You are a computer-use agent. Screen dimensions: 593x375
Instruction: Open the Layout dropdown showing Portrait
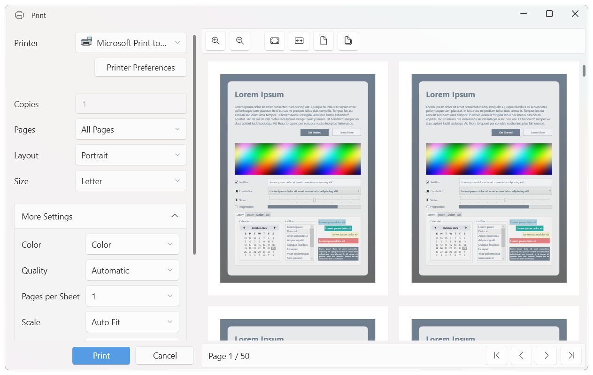131,155
